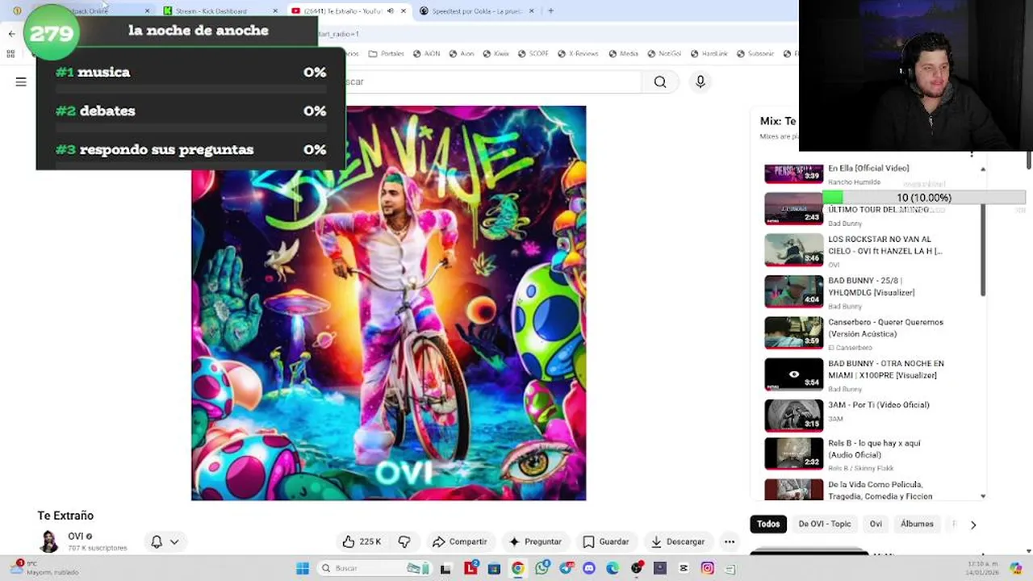Screen dimensions: 1033x581
Task: Open the AiON bookmark
Action: (x=426, y=53)
